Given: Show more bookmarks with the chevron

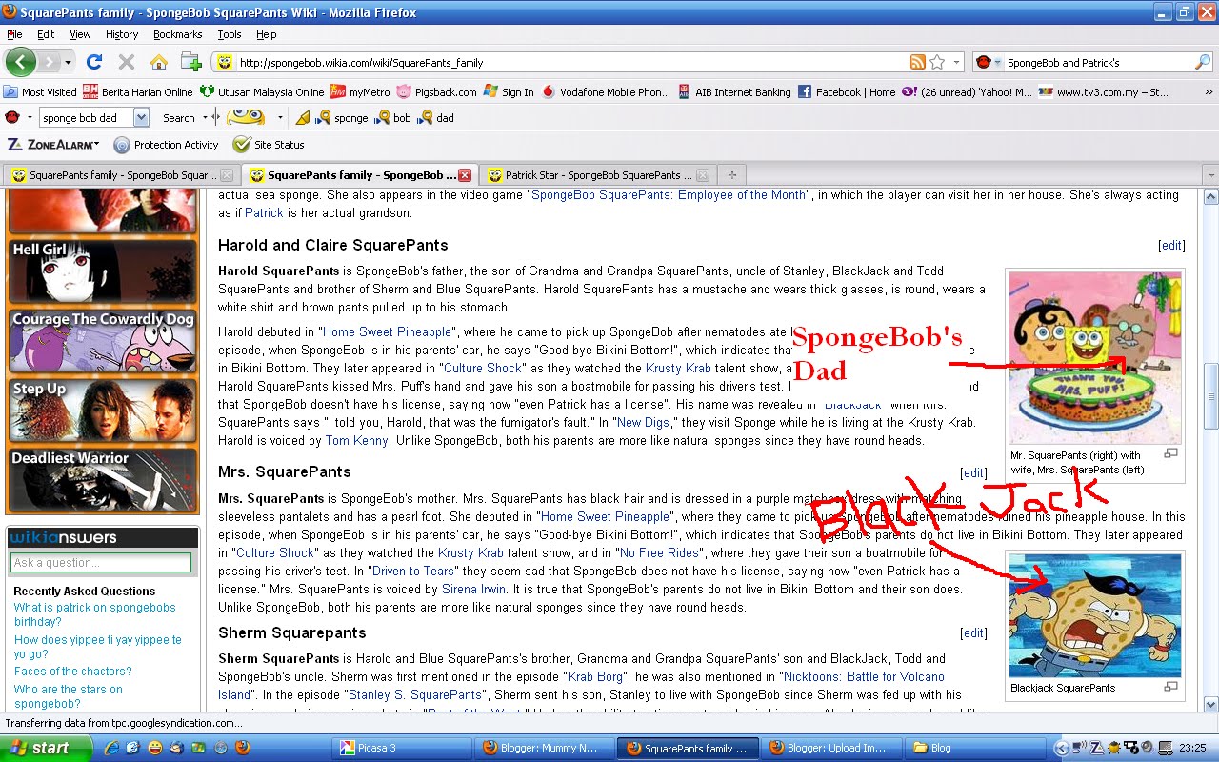Looking at the screenshot, I should pyautogui.click(x=1209, y=92).
